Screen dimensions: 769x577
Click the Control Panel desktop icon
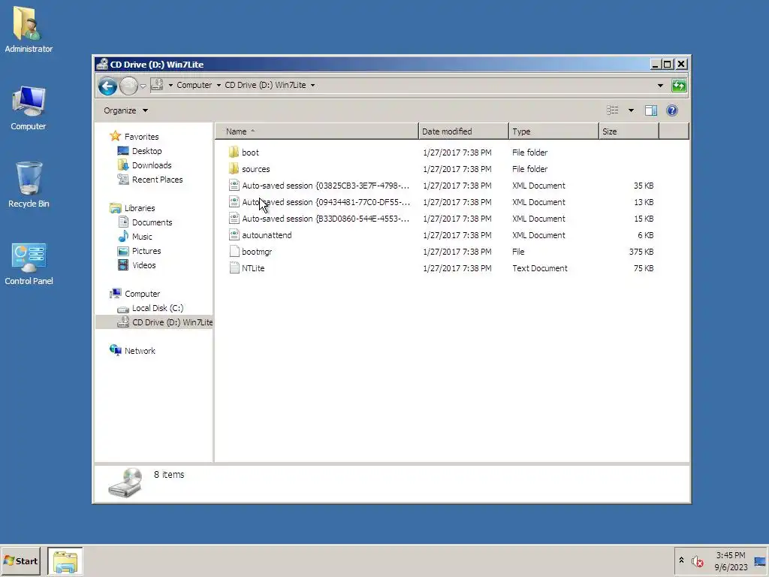pos(29,264)
